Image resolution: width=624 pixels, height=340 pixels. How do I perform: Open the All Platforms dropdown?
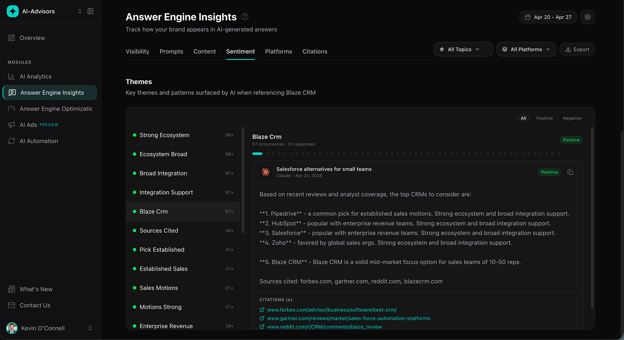point(526,49)
